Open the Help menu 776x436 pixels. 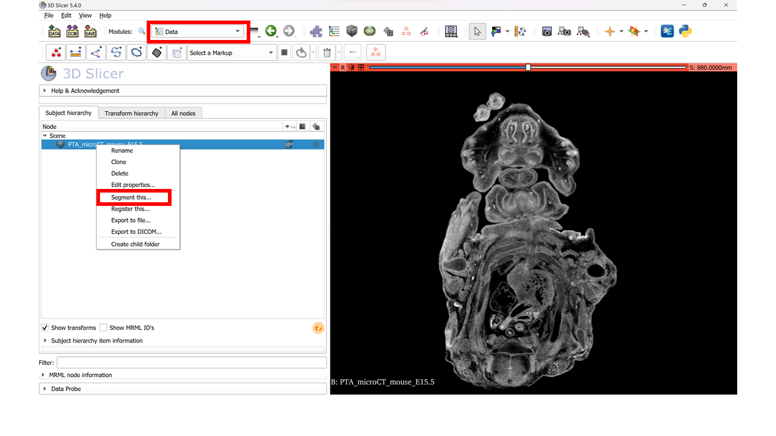click(x=105, y=15)
